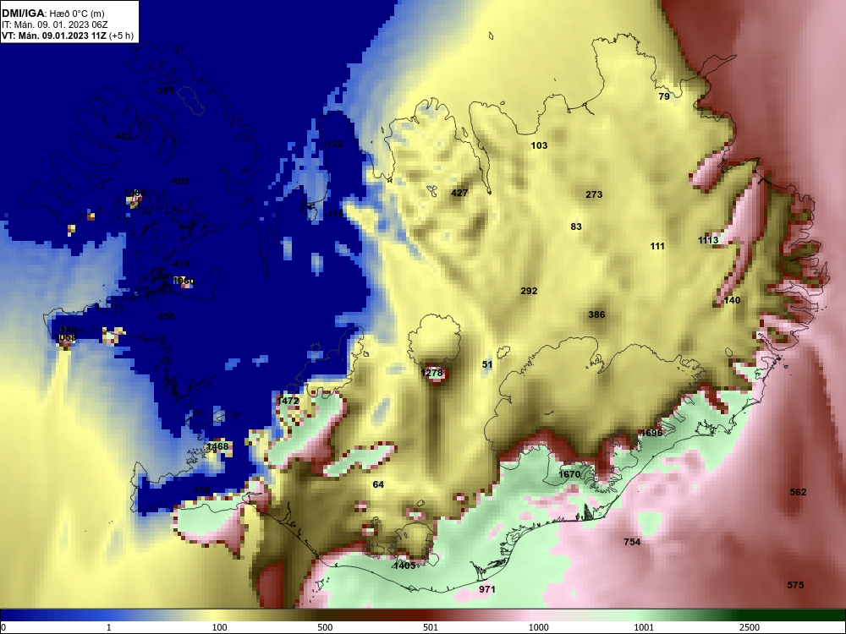Select the 754 value label
Image resolution: width=846 pixels, height=634 pixels.
click(632, 542)
